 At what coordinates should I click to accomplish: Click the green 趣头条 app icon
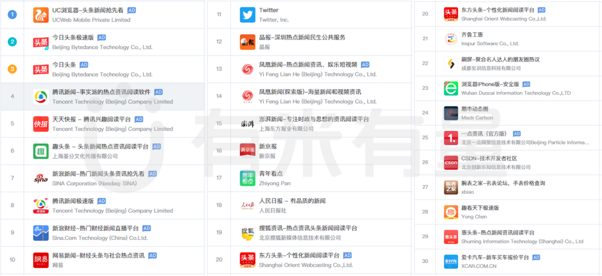[x=41, y=151]
